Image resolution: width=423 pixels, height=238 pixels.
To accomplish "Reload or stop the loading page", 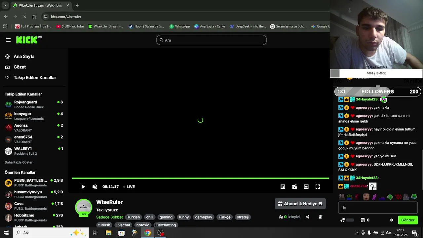I will click(x=25, y=17).
